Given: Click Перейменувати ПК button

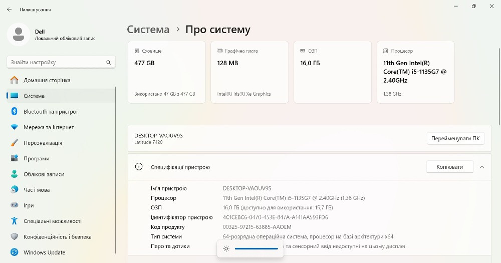Looking at the screenshot, I should (x=455, y=138).
